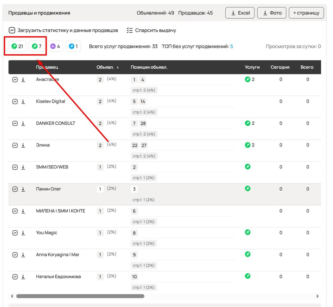Viewport: 333px width, 307px height.
Task: Click position 3 in Панин Олег row
Action: (134, 189)
